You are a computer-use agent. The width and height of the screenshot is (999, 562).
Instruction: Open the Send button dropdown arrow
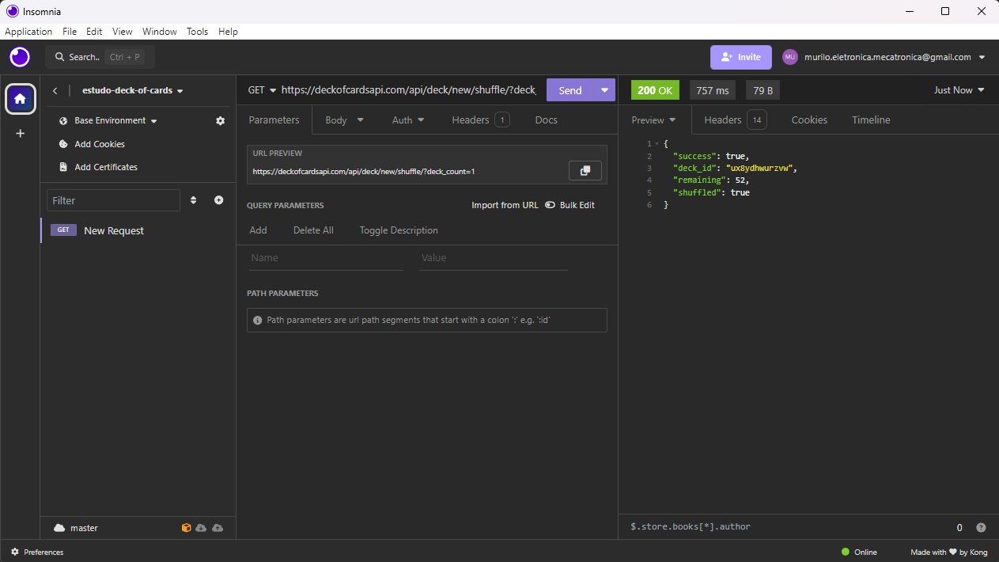[605, 90]
